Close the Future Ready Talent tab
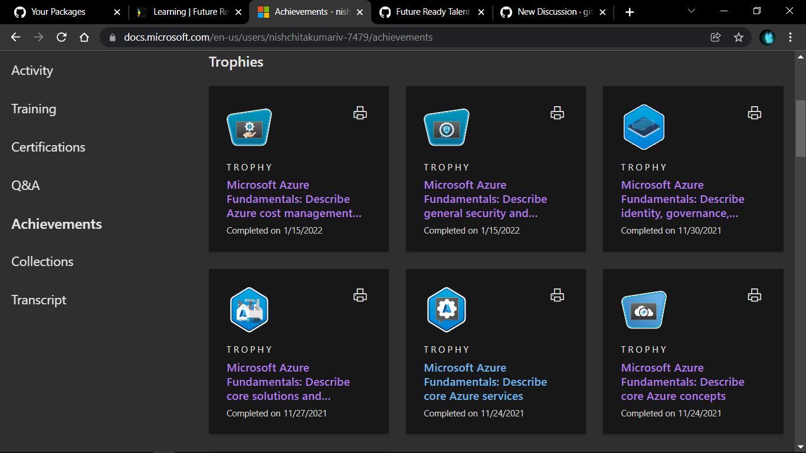Viewport: 806px width, 453px height. 481,12
